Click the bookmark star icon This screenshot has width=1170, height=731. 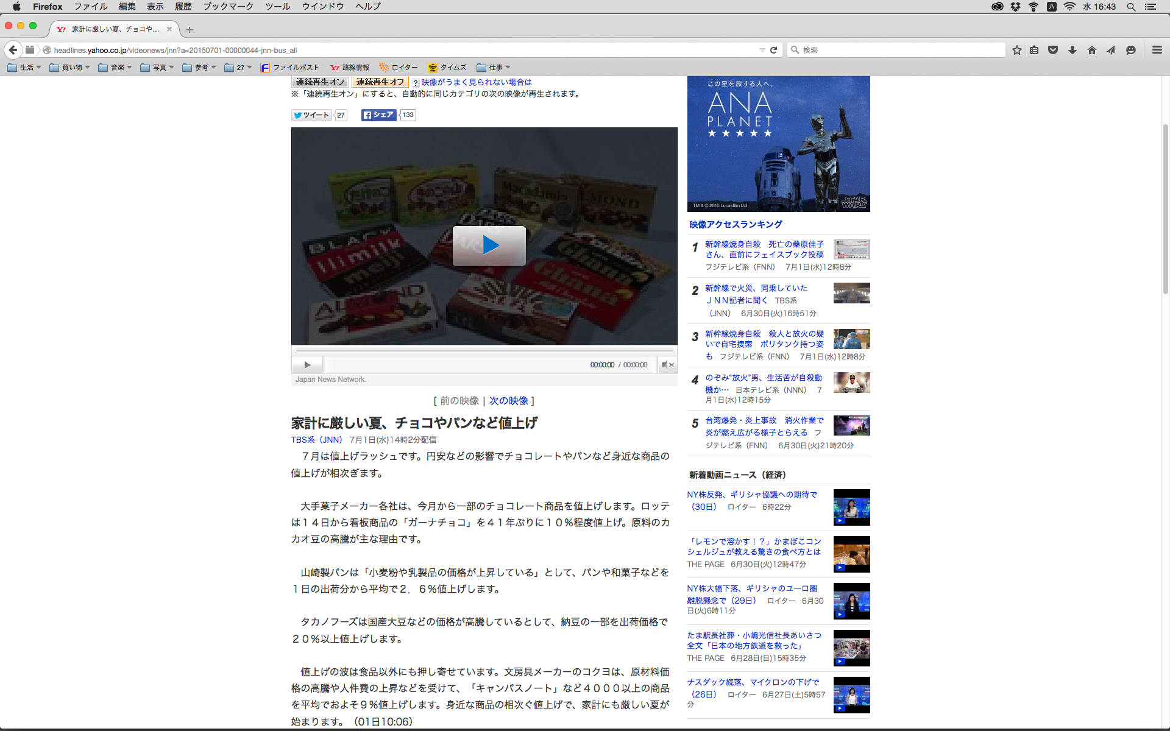[x=1016, y=50]
